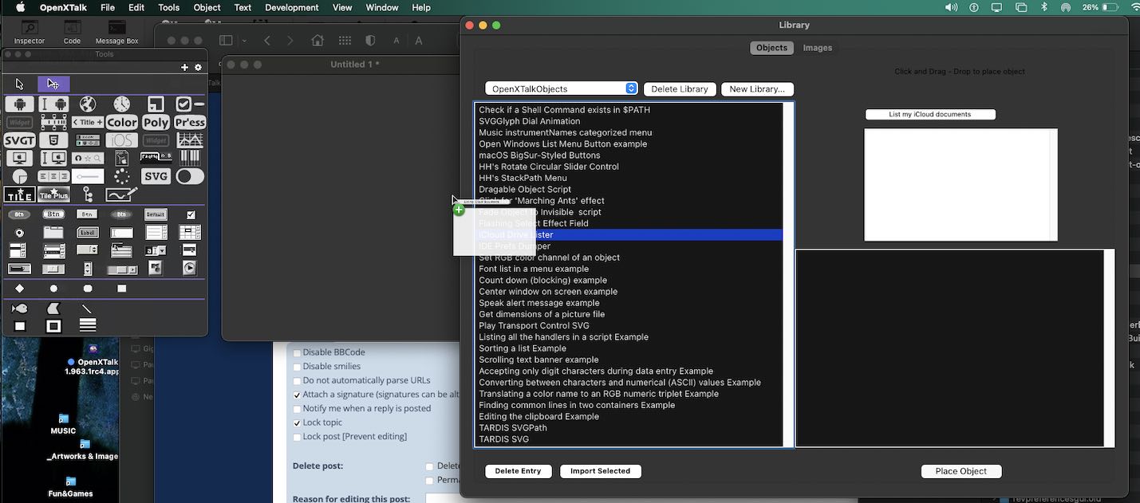This screenshot has height=503, width=1140.
Task: Choose the SVG icon widget
Action: 156,176
